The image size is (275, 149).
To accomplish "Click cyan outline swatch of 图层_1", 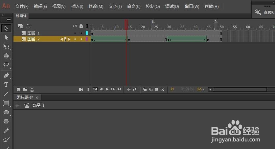I will 87,33.
